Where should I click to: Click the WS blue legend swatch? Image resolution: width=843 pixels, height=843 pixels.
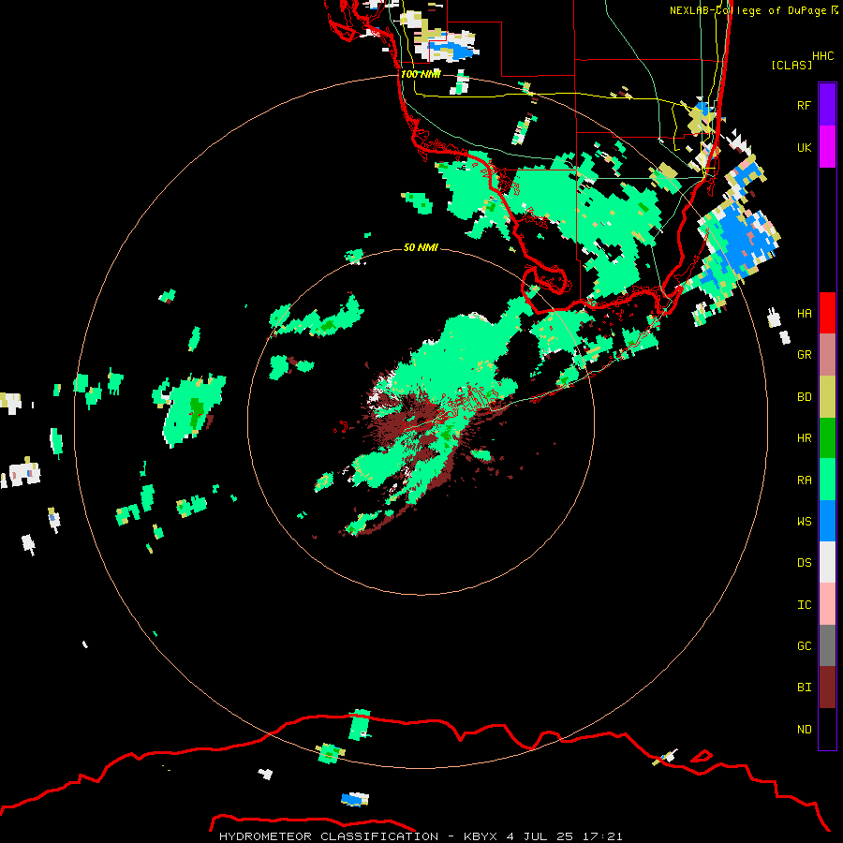point(827,521)
